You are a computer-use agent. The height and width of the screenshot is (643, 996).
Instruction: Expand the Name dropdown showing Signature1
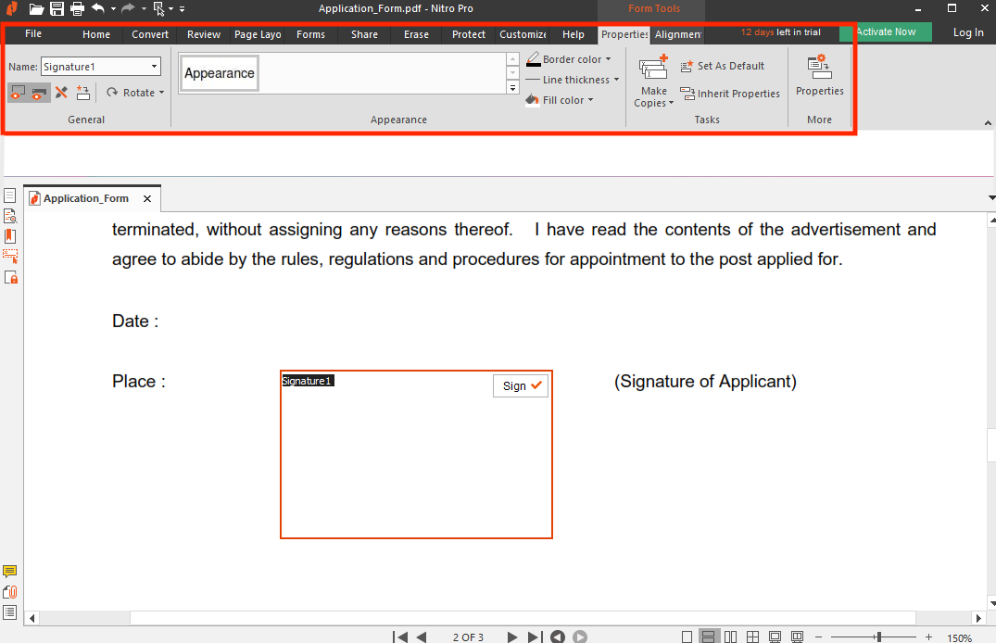[154, 67]
